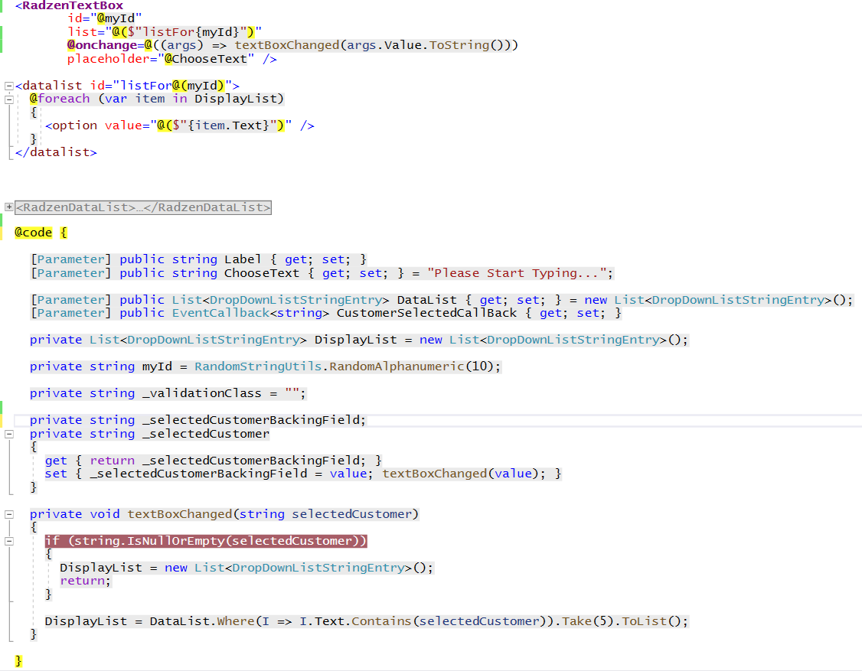Collapse the @foreach loop block
Screen dimensions: 862x671
coord(8,99)
